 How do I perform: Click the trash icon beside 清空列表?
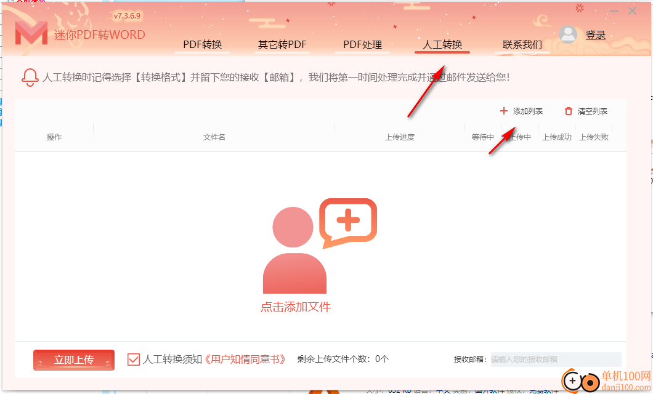coord(569,111)
